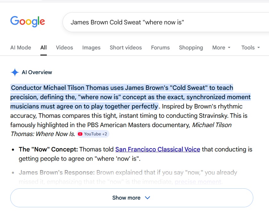Click the italic 'Michael Tilson Thomas: Where Now Is' title
The image size is (269, 215).
[x=121, y=129]
